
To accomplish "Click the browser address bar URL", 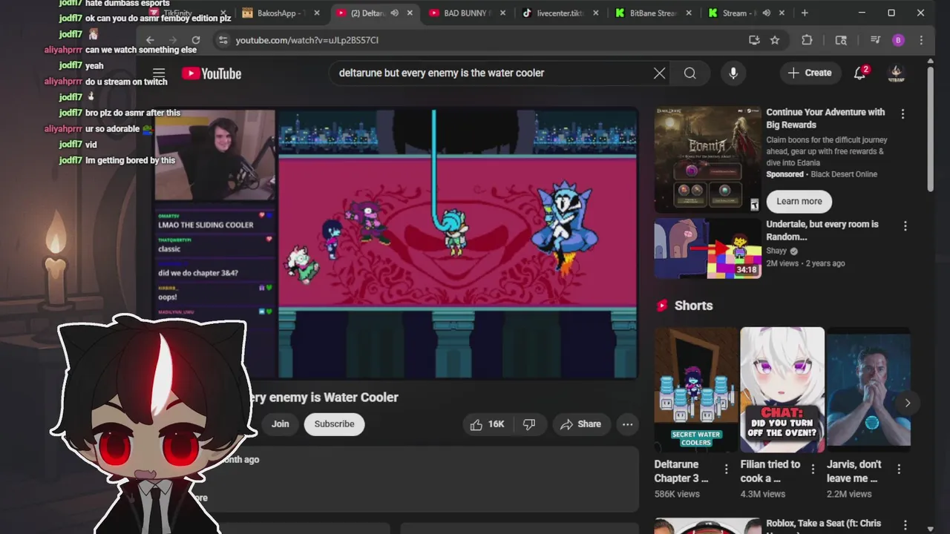I will 307,40.
